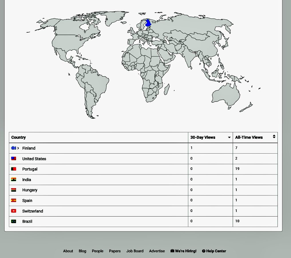Screen dimensions: 291x258
Task: Visit the Job Board
Action: click(x=135, y=251)
